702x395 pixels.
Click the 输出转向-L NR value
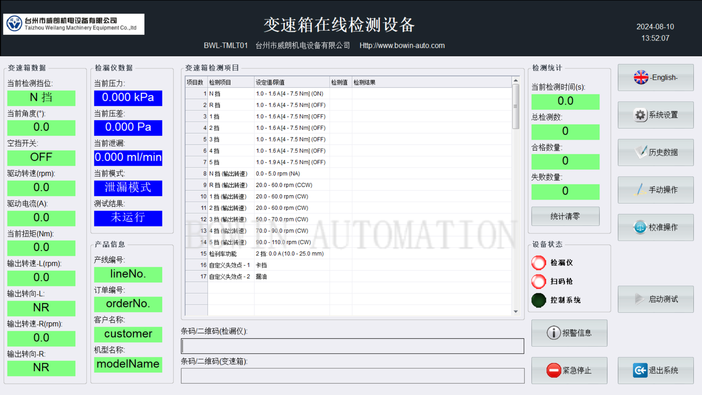pos(41,308)
